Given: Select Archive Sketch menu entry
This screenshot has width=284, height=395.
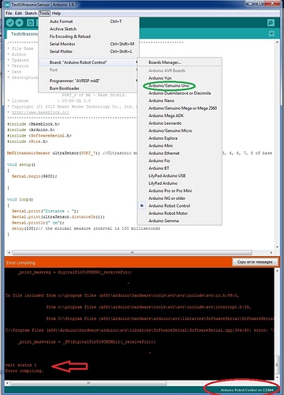Looking at the screenshot, I should tap(88, 29).
